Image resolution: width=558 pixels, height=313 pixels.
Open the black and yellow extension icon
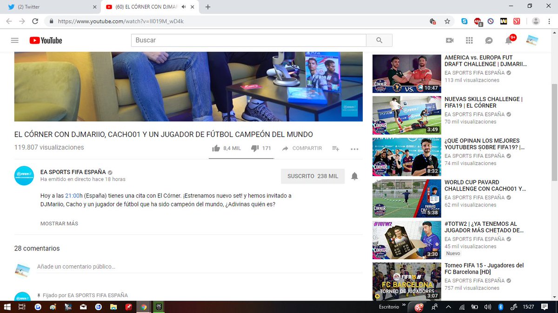[x=503, y=21]
